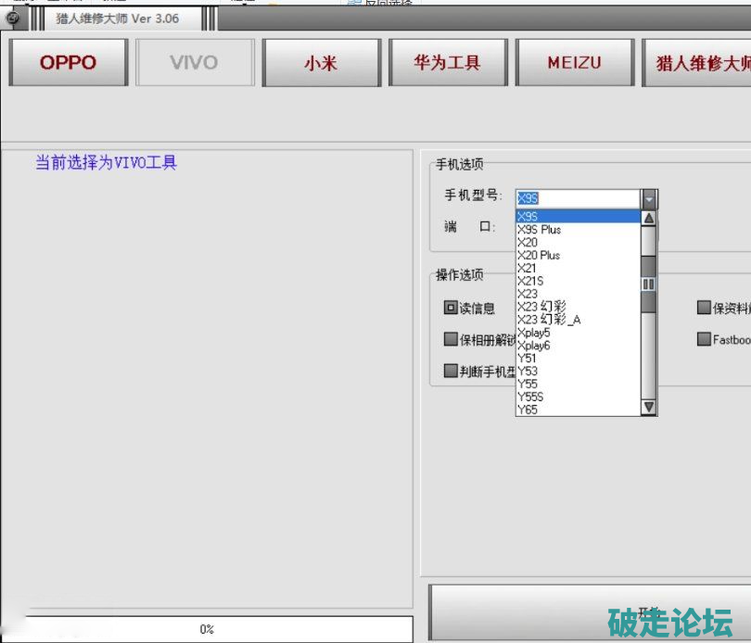Collapse the 手机型号 dropdown arrow
Image resolution: width=751 pixels, height=643 pixels.
click(x=649, y=198)
